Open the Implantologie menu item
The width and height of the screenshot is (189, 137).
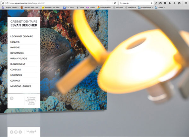(x=19, y=59)
